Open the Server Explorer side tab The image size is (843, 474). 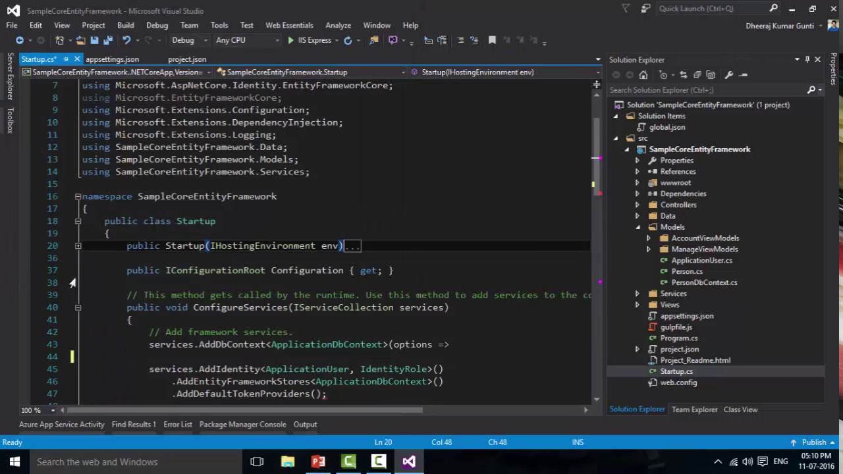click(10, 77)
